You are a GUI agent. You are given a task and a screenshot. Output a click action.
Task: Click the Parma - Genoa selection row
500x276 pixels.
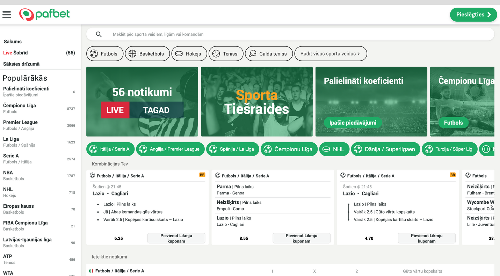coord(273,190)
